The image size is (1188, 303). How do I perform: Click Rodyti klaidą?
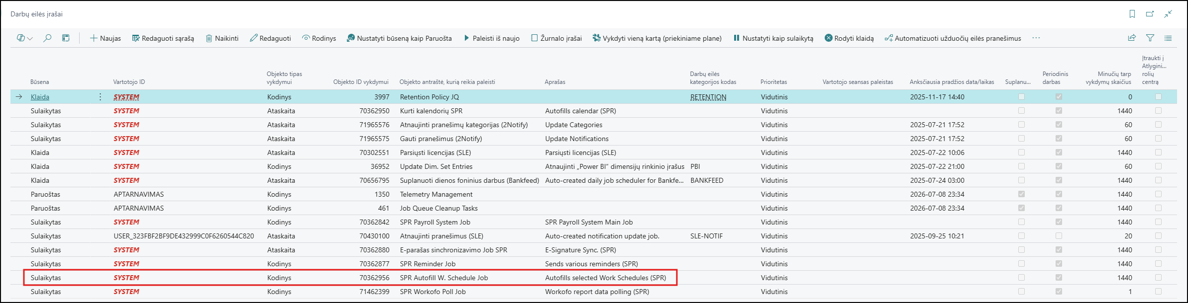click(x=849, y=38)
